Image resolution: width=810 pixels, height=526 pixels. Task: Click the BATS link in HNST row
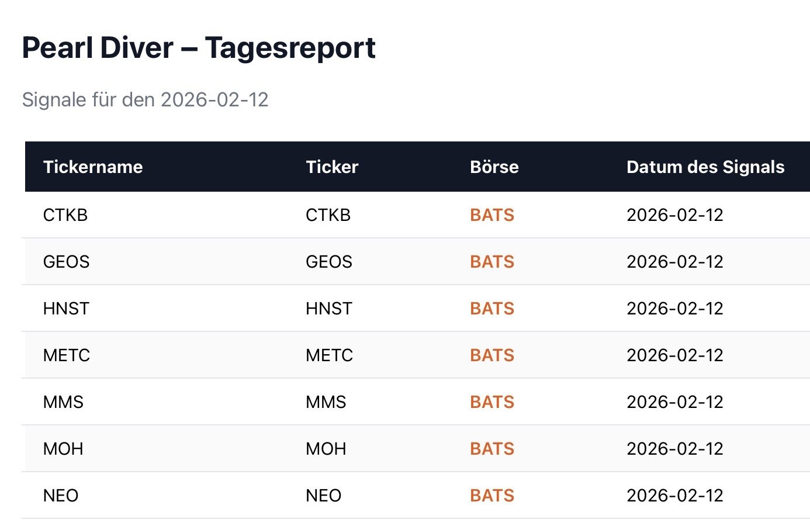click(x=491, y=309)
